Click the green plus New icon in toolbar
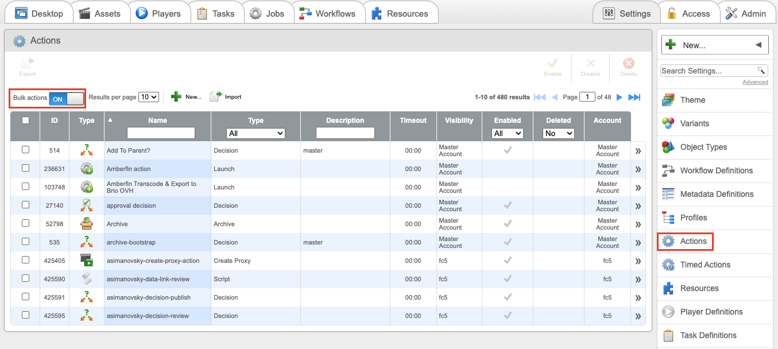 [x=177, y=97]
